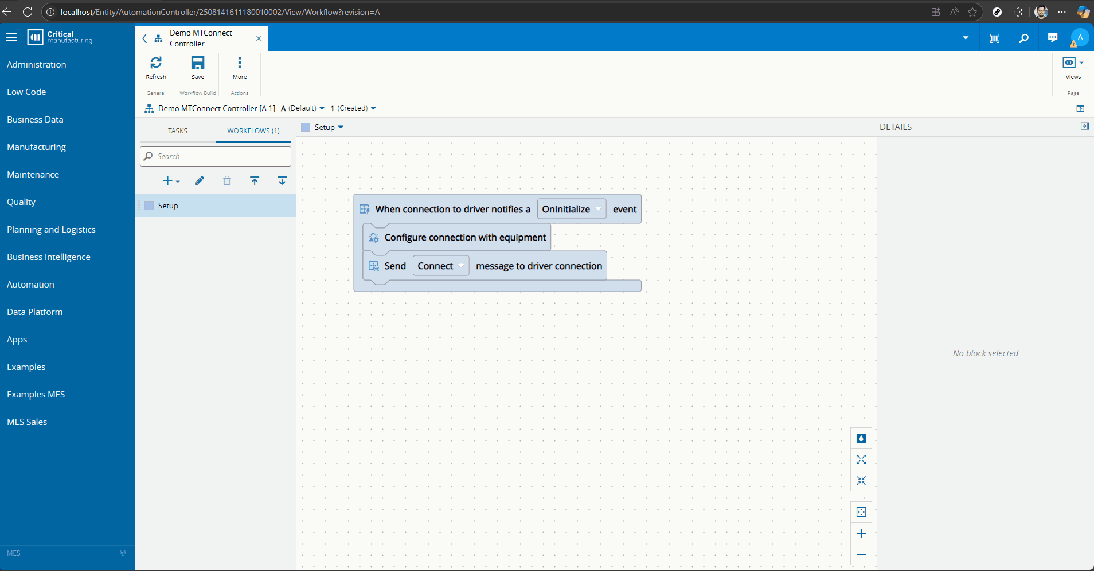
Task: Expand canvas to fullscreen arrows icon
Action: pyautogui.click(x=861, y=459)
